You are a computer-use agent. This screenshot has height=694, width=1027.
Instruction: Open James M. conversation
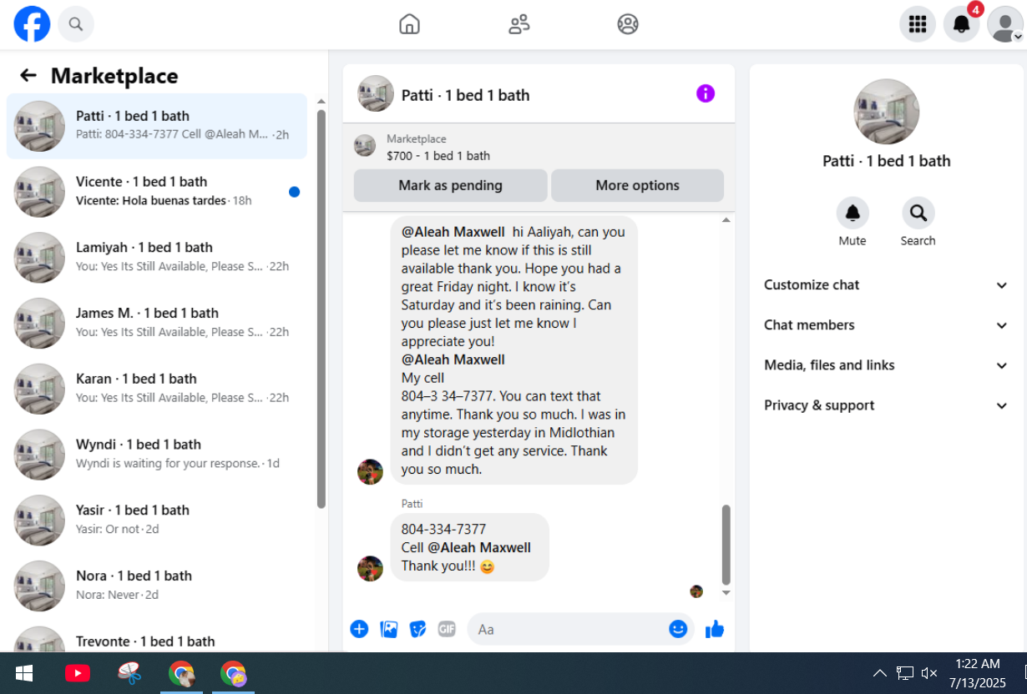tap(157, 324)
